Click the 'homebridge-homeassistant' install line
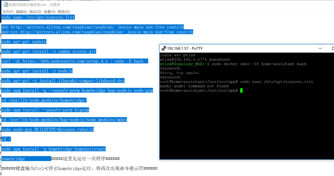 53,149
